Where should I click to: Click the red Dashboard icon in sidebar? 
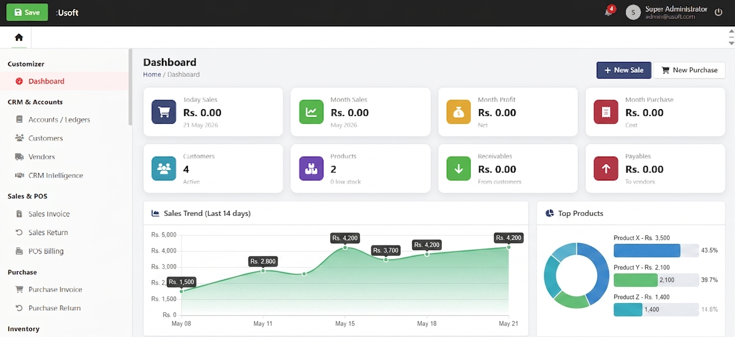click(x=19, y=81)
